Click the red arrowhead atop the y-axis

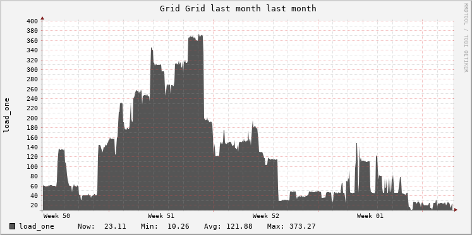[42, 18]
